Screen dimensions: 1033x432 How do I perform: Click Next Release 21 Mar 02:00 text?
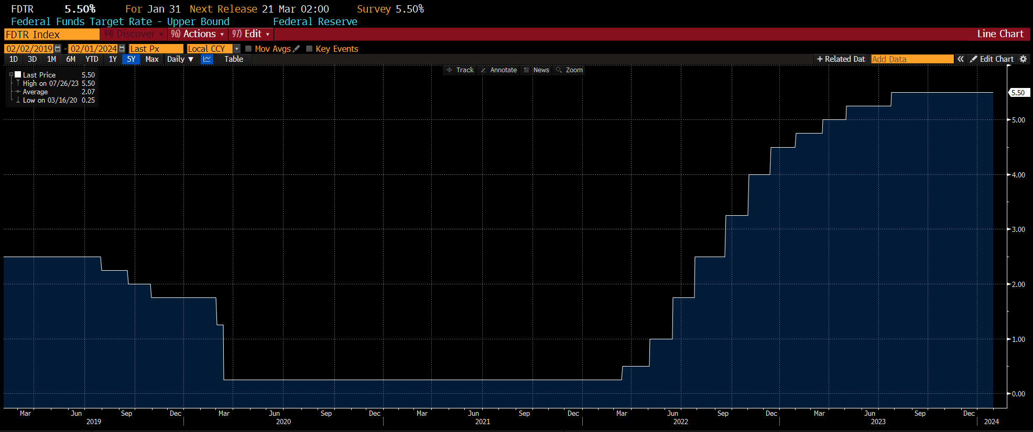(x=259, y=9)
